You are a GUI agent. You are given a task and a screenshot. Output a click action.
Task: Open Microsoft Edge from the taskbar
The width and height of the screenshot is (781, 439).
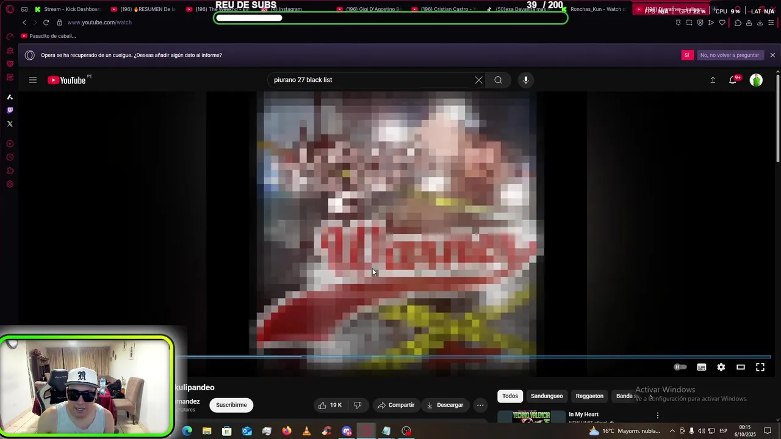tap(187, 431)
